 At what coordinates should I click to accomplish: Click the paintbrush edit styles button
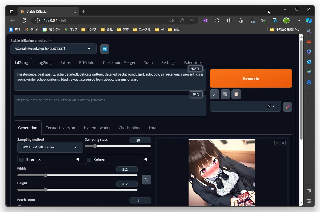287,107
